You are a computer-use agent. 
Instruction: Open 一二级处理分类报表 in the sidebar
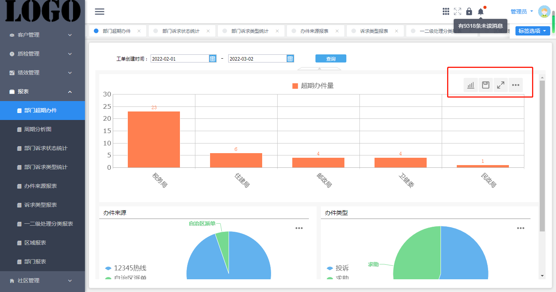coord(42,224)
